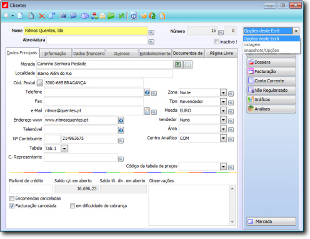This screenshot has height=239, width=310.
Task: Click the blue box toolbar icon
Action: [85, 16]
